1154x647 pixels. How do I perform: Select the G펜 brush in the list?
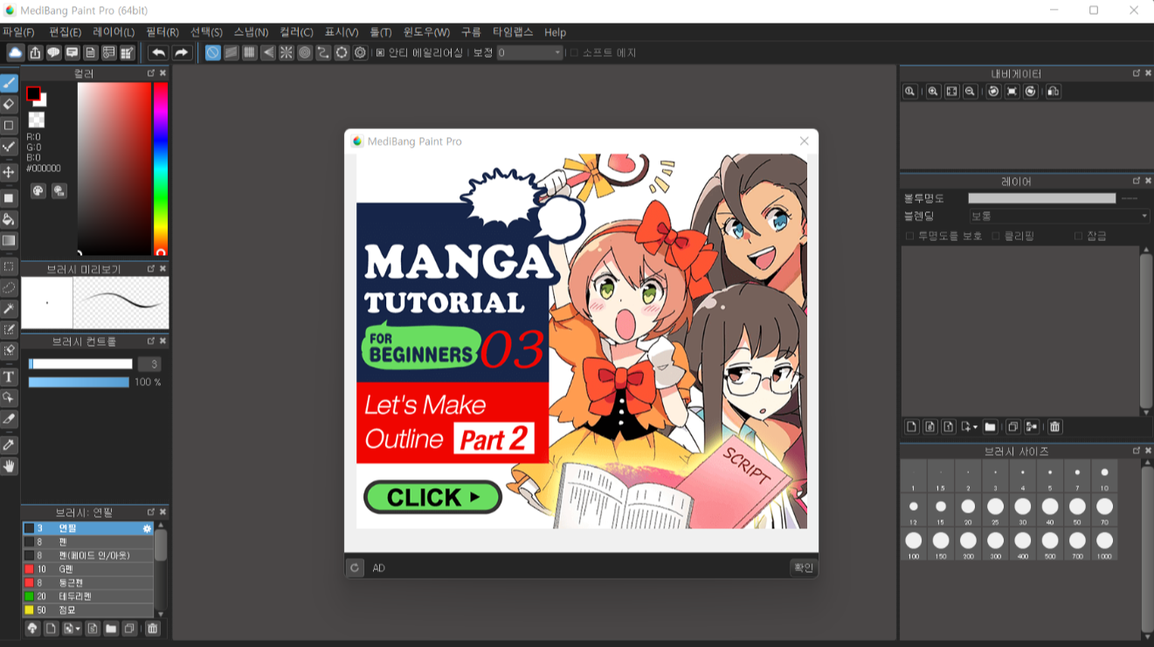(87, 568)
